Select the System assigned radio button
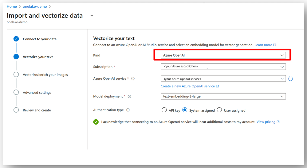 (x=185, y=110)
